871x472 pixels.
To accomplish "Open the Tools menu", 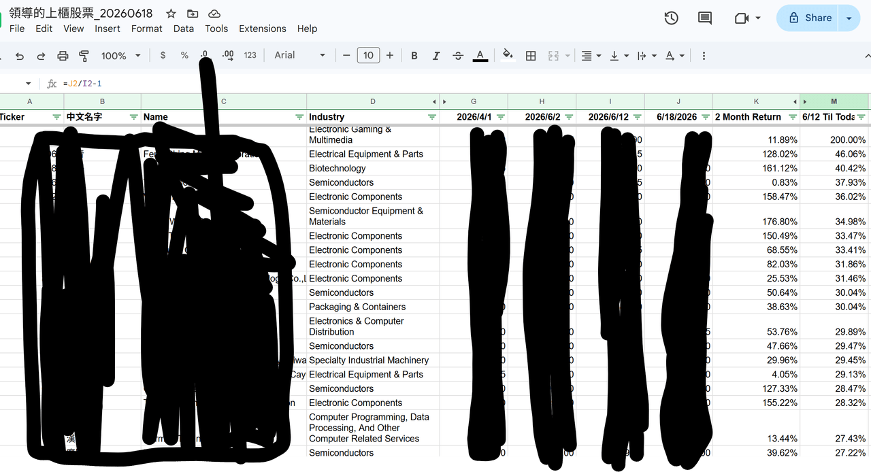I will coord(216,29).
